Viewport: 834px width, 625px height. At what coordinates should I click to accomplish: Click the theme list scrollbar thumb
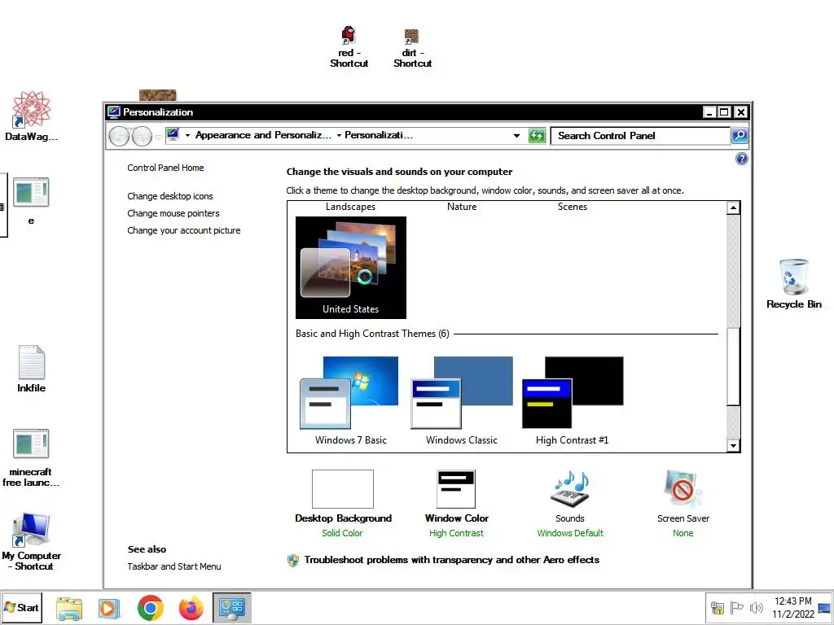(733, 367)
